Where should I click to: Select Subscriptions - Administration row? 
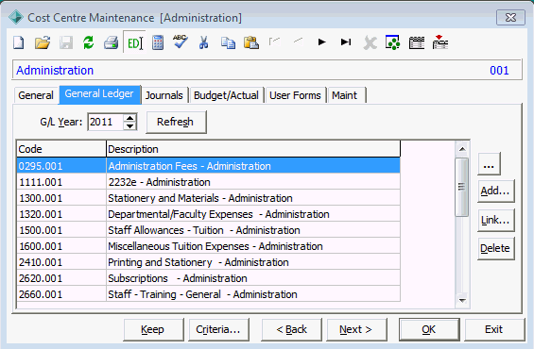tap(209, 278)
